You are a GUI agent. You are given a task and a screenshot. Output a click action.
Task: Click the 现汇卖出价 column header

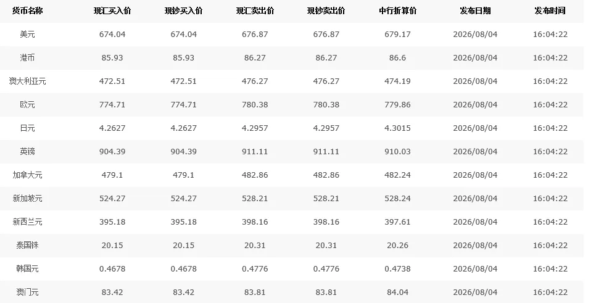click(x=255, y=11)
